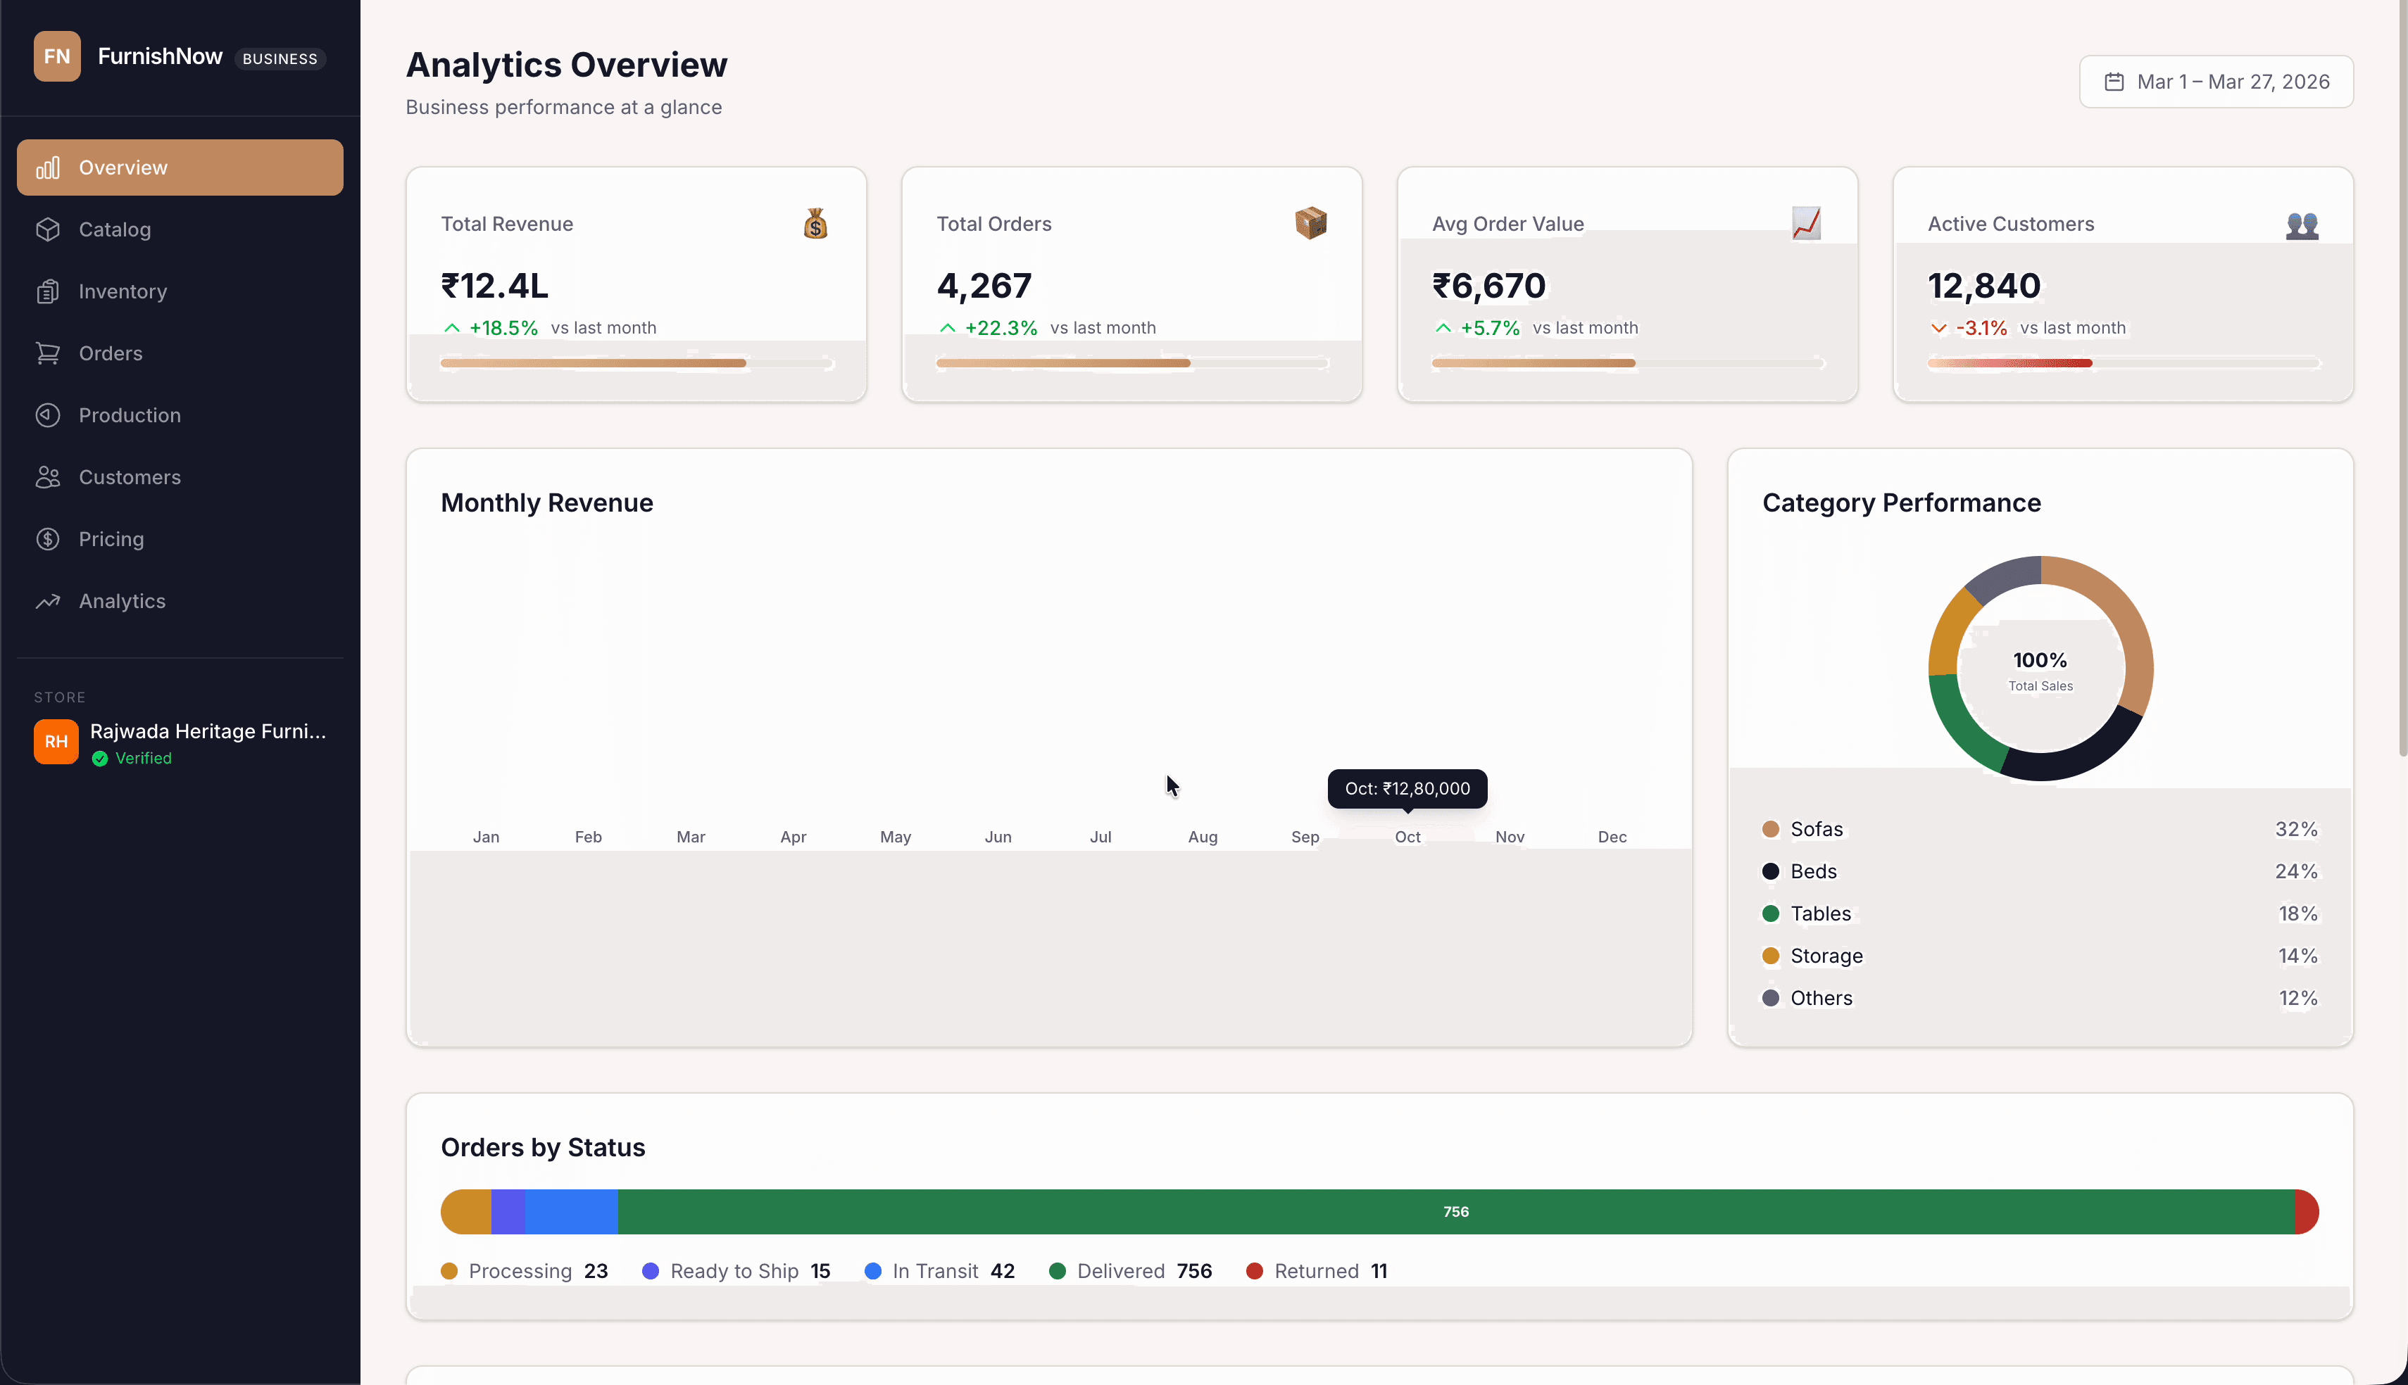
Task: Select the Catalog icon in sidebar
Action: pos(49,229)
